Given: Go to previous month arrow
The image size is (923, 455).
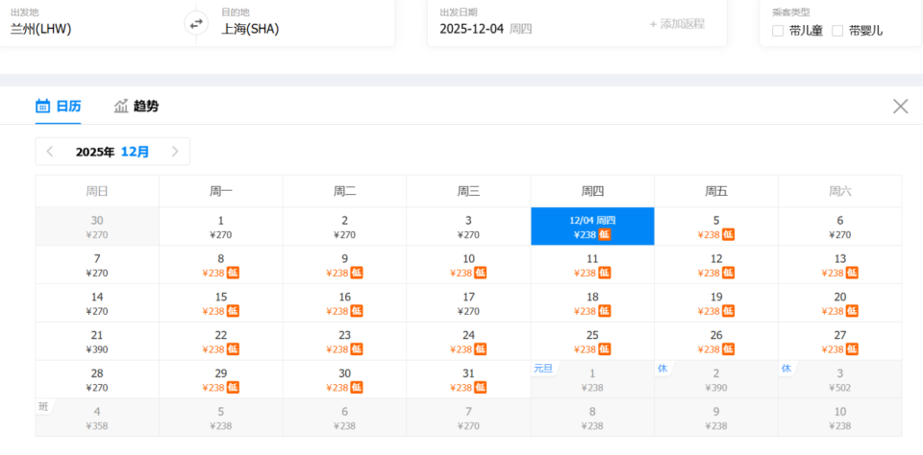Looking at the screenshot, I should coord(50,152).
